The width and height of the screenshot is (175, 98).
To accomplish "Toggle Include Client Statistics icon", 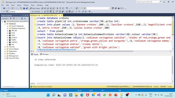I will tap(63, 11).
